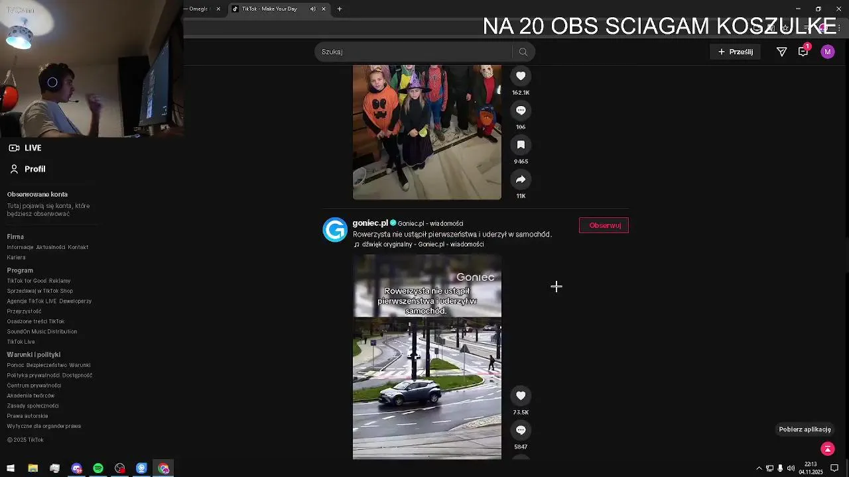Open the Prawa autorskie link

[28, 416]
